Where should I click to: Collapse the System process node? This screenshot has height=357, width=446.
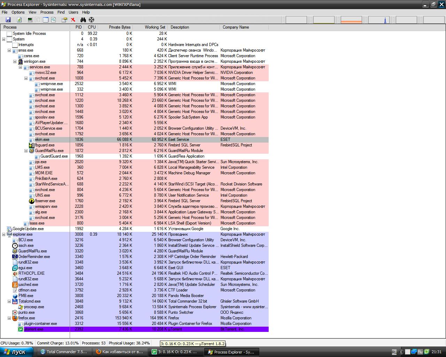(4, 39)
